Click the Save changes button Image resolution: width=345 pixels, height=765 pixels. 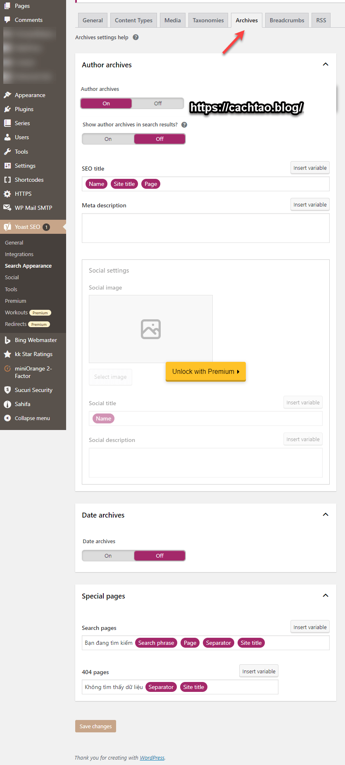(x=95, y=726)
